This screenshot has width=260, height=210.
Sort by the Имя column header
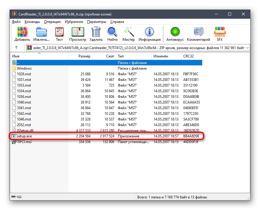coord(40,56)
